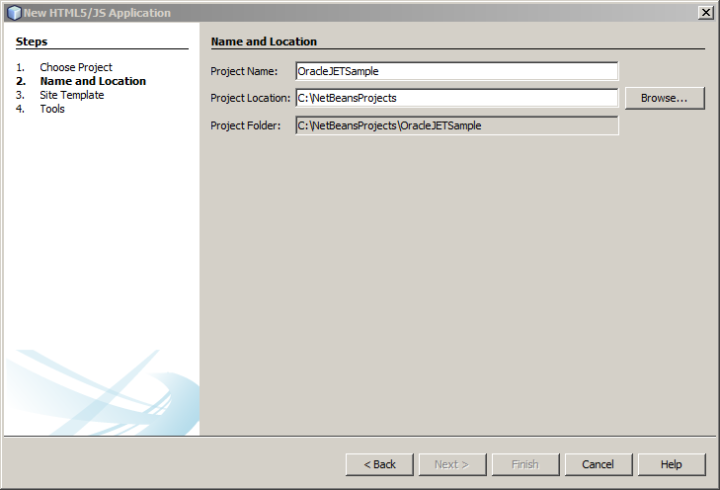This screenshot has width=720, height=490.
Task: Click the NetBeans cube icon in title bar
Action: (14, 13)
